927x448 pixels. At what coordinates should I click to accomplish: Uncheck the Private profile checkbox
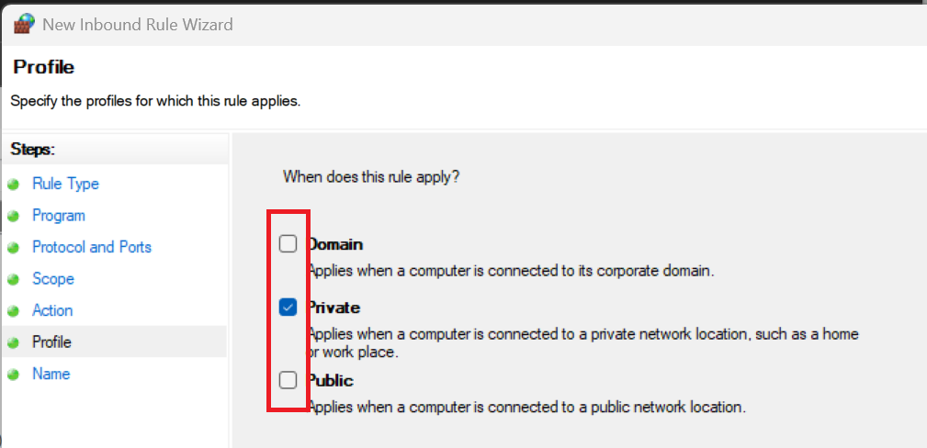pos(288,308)
